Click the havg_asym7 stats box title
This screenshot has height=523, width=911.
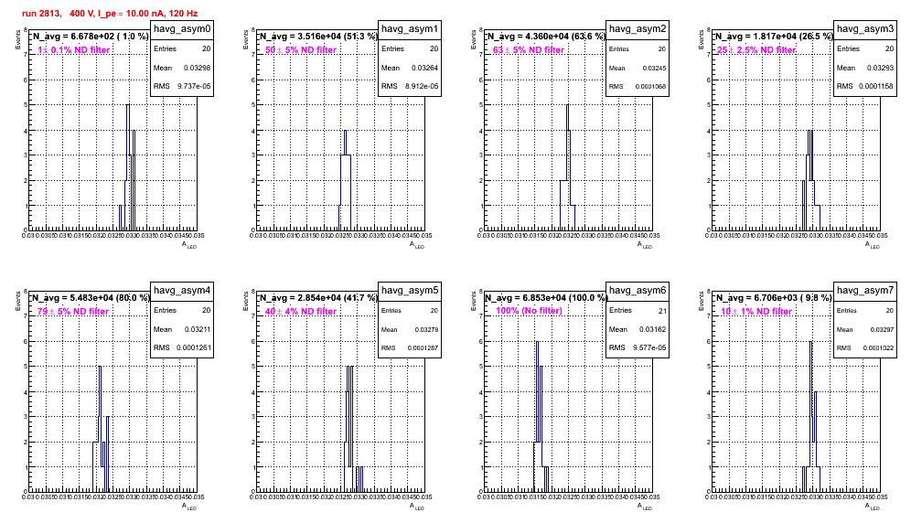(x=865, y=291)
